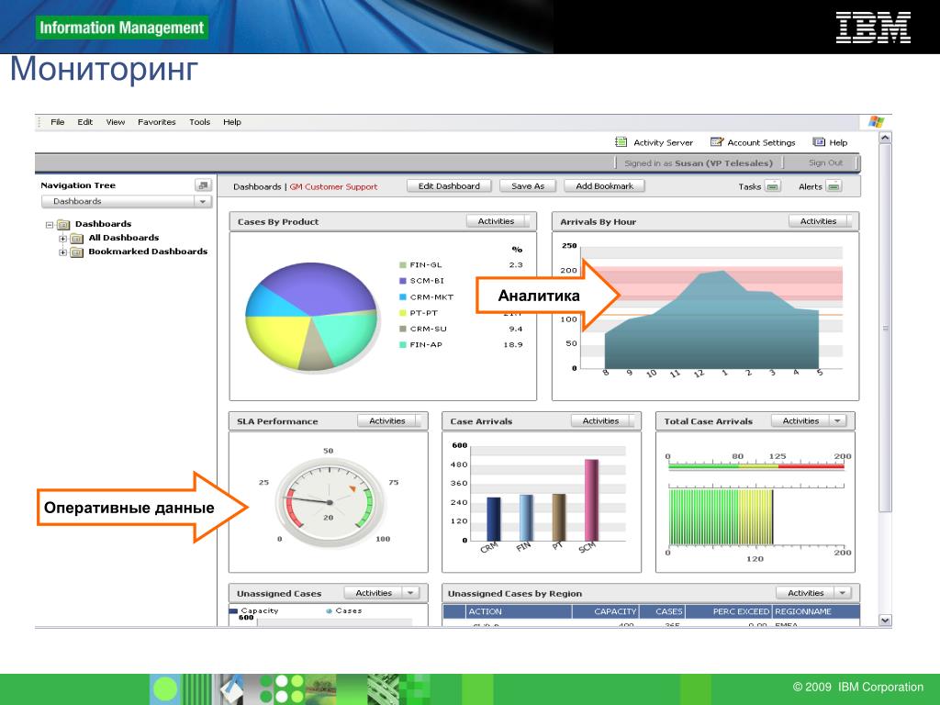The height and width of the screenshot is (705, 940).
Task: Click Activities in Case Arrivals panel
Action: click(x=602, y=420)
